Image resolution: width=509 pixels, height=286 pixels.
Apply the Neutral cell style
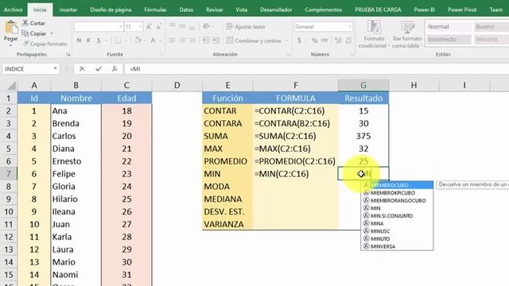tap(491, 39)
